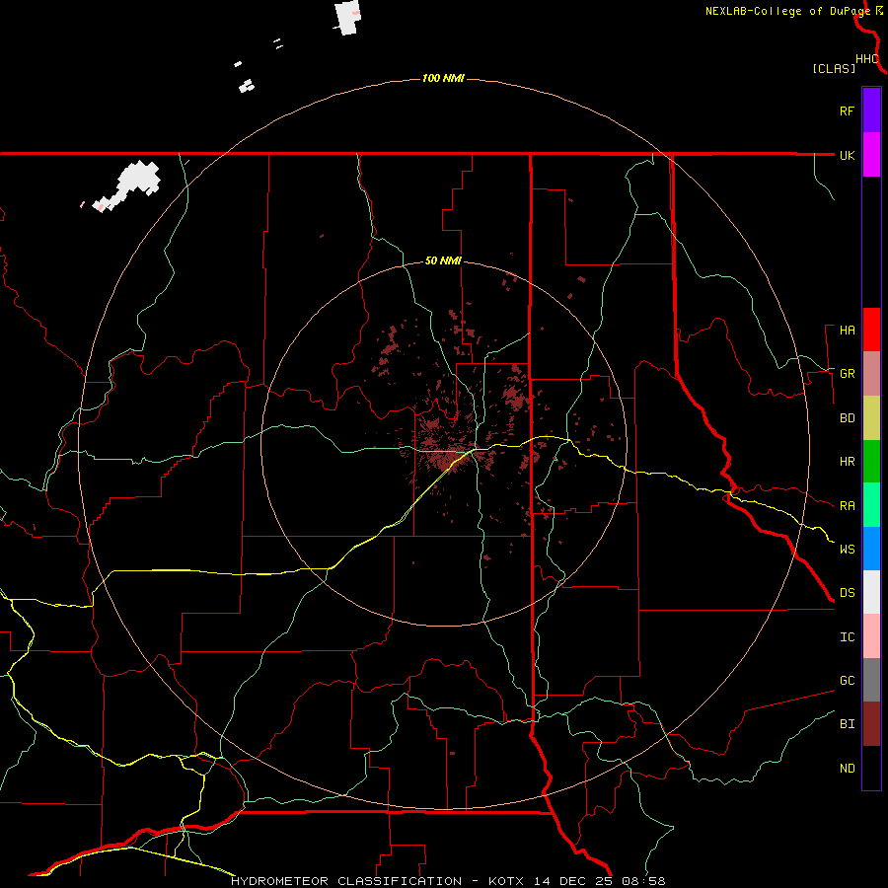The height and width of the screenshot is (888, 888).
Task: Click the BD legend label
Action: pos(847,418)
